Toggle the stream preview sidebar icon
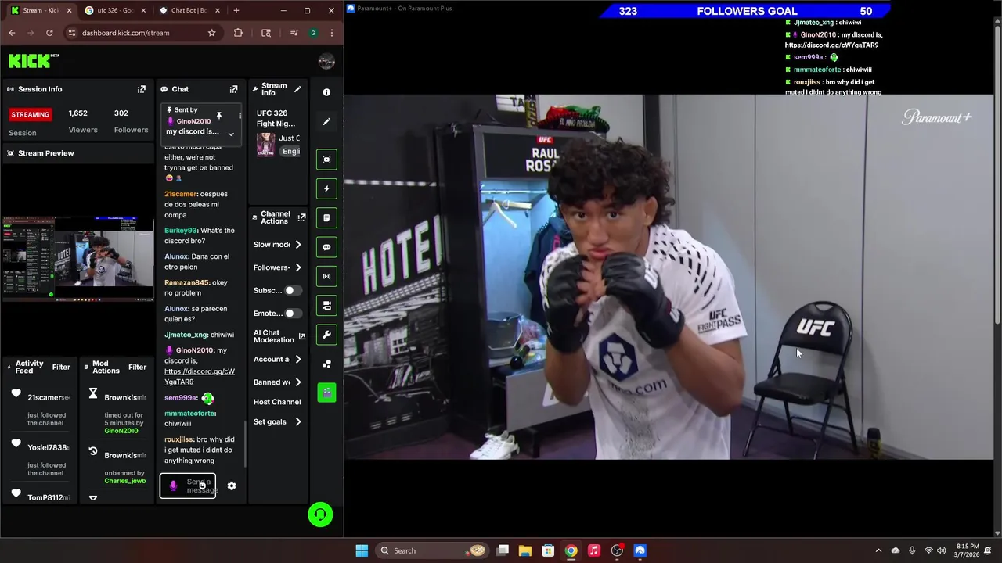1002x563 pixels. coord(326,159)
